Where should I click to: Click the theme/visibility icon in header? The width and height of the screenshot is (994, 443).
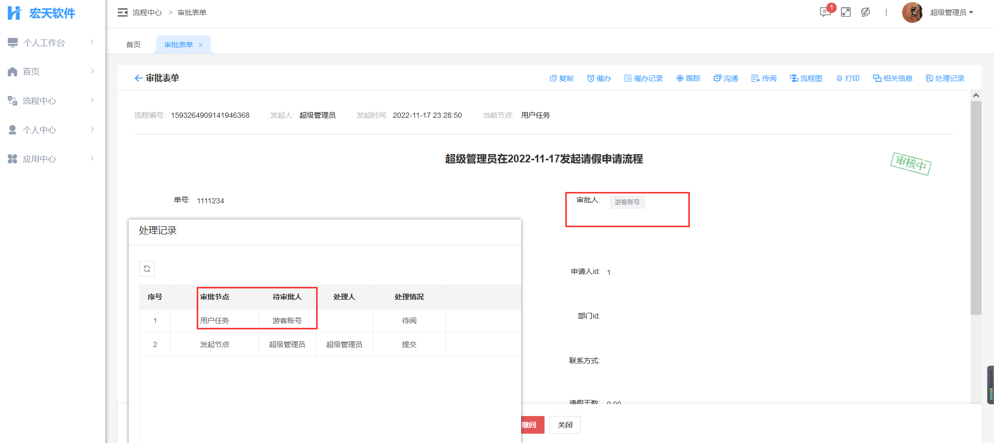(865, 12)
